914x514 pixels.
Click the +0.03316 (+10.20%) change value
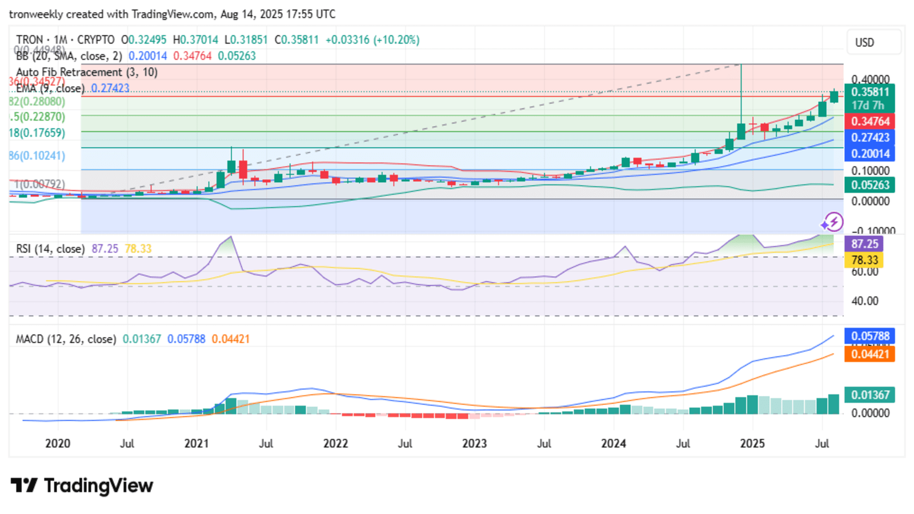[x=372, y=40]
